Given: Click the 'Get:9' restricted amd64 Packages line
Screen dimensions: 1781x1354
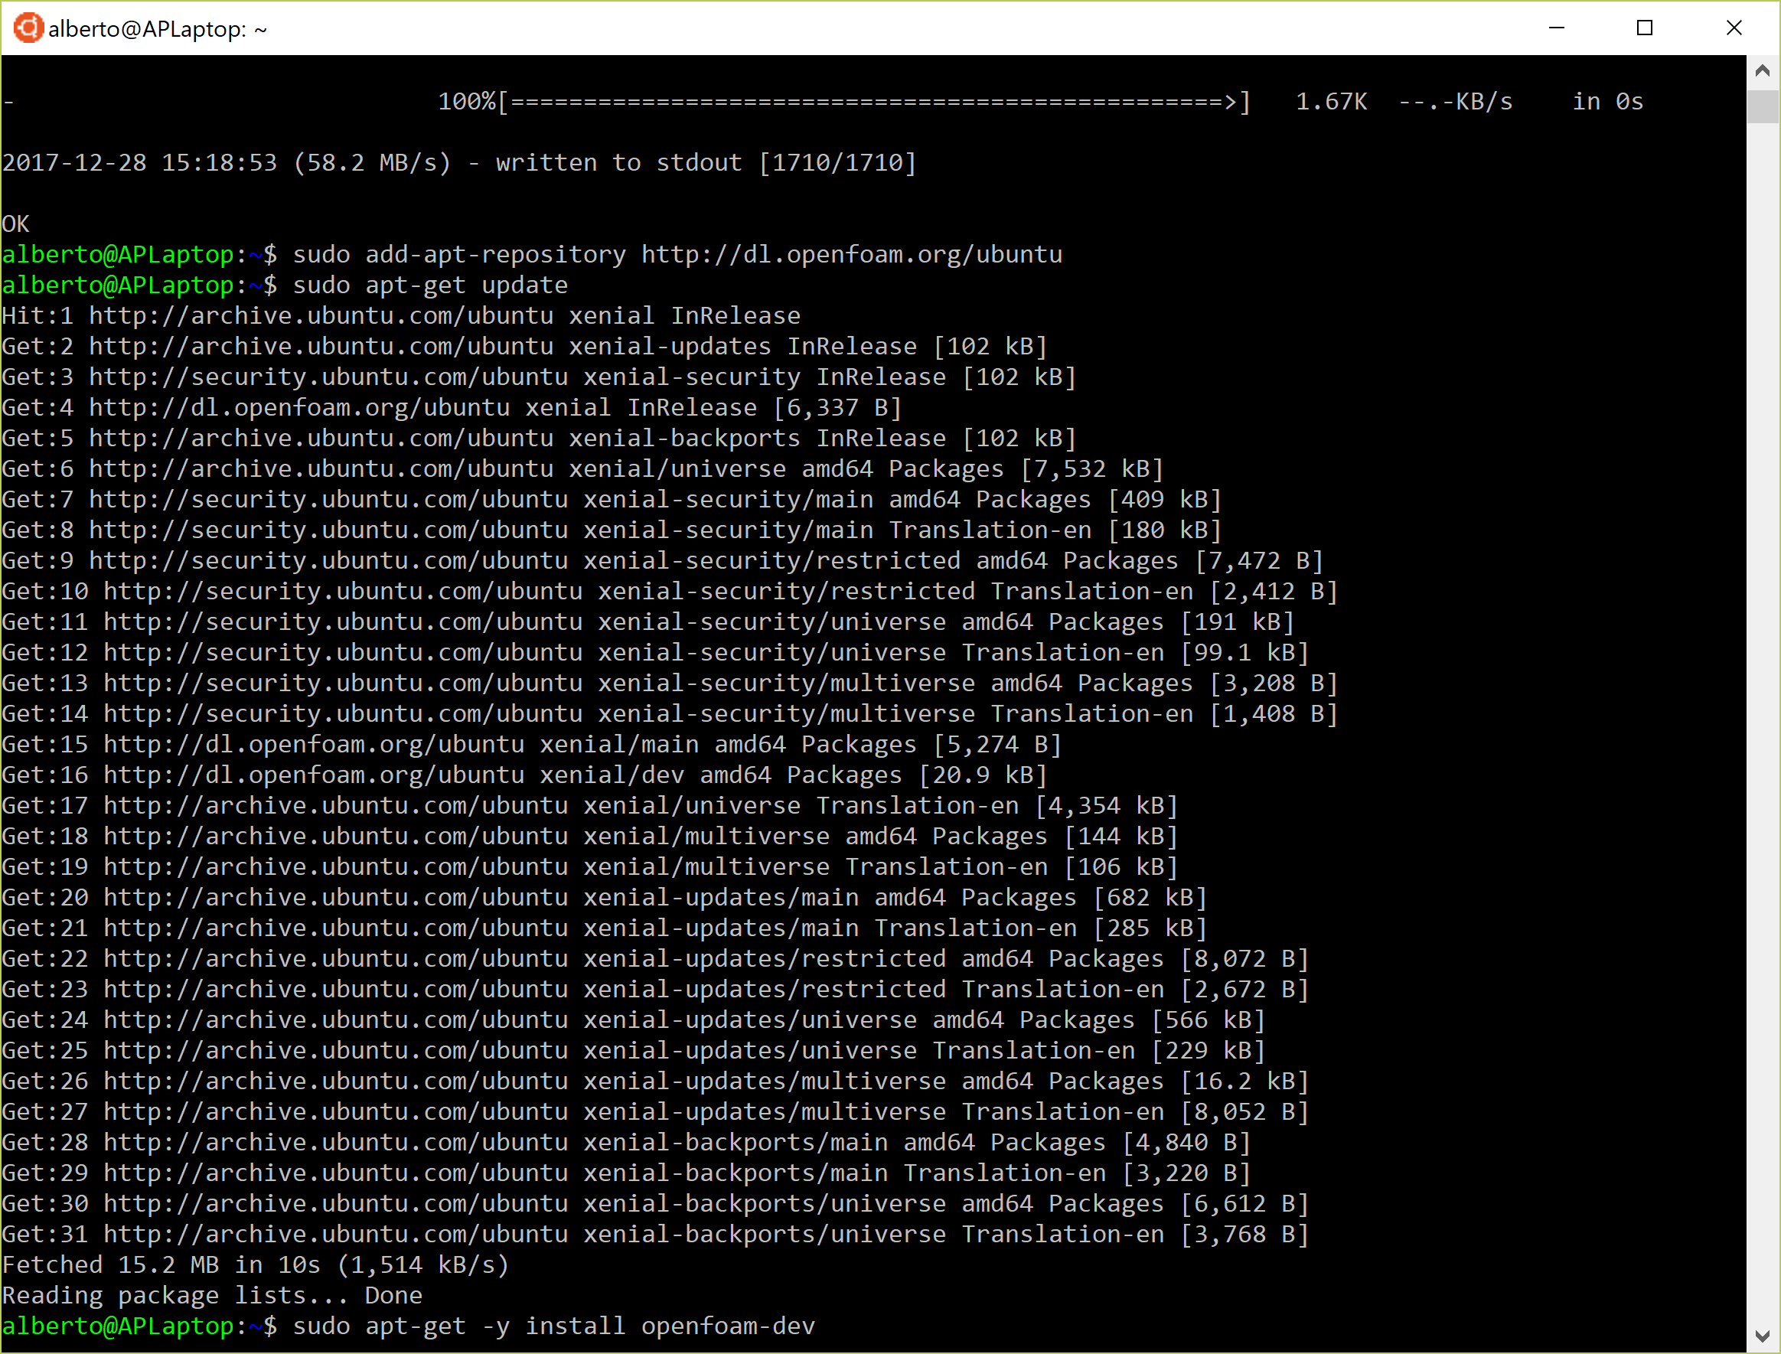Looking at the screenshot, I should pyautogui.click(x=663, y=561).
